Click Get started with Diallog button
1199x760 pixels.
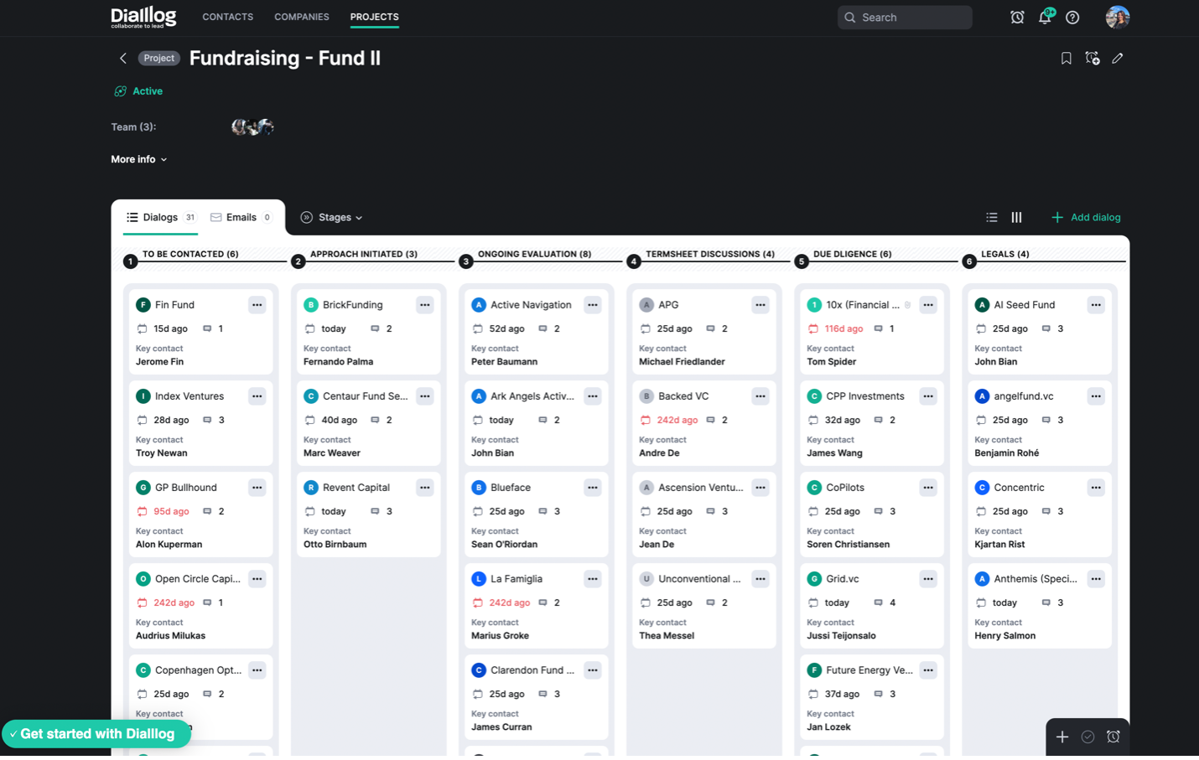coord(96,734)
